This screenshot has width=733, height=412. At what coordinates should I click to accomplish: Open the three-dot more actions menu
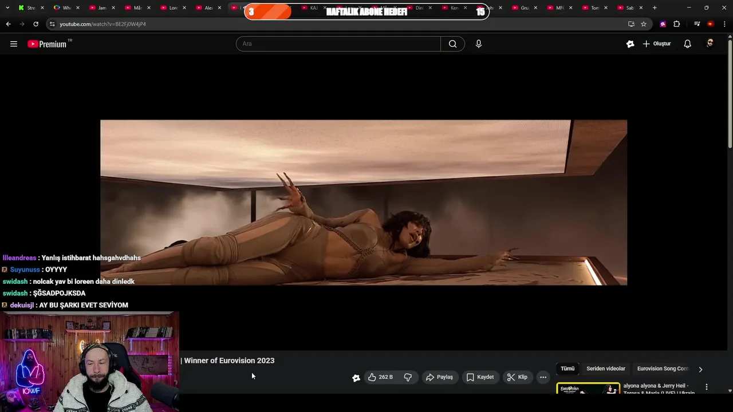click(543, 377)
